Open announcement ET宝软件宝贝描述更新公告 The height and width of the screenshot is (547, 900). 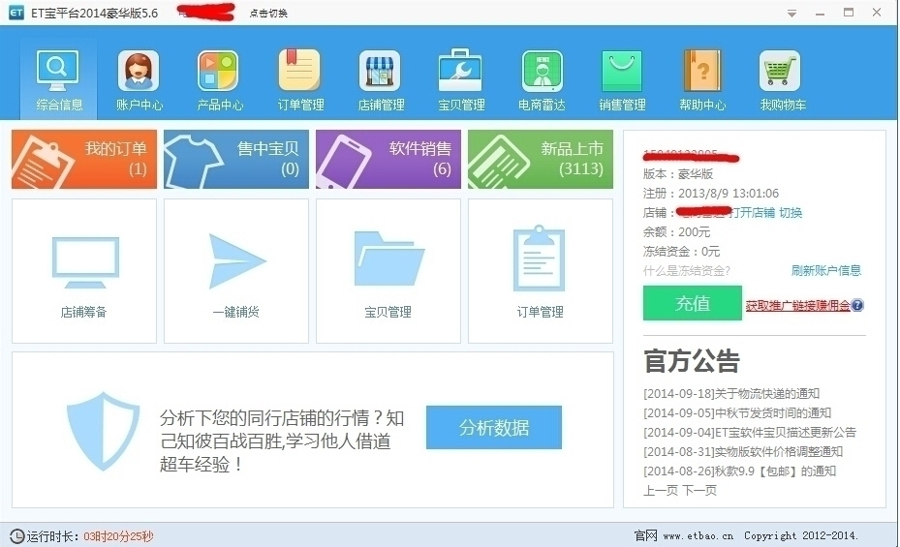click(x=750, y=432)
